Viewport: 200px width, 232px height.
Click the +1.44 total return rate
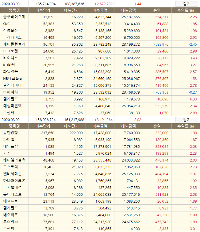(x=136, y=4)
